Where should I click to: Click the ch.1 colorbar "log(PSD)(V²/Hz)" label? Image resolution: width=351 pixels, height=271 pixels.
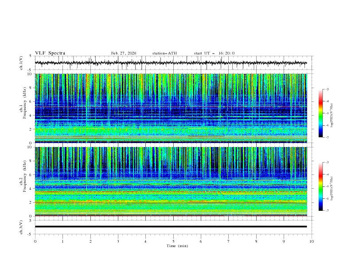(332, 116)
